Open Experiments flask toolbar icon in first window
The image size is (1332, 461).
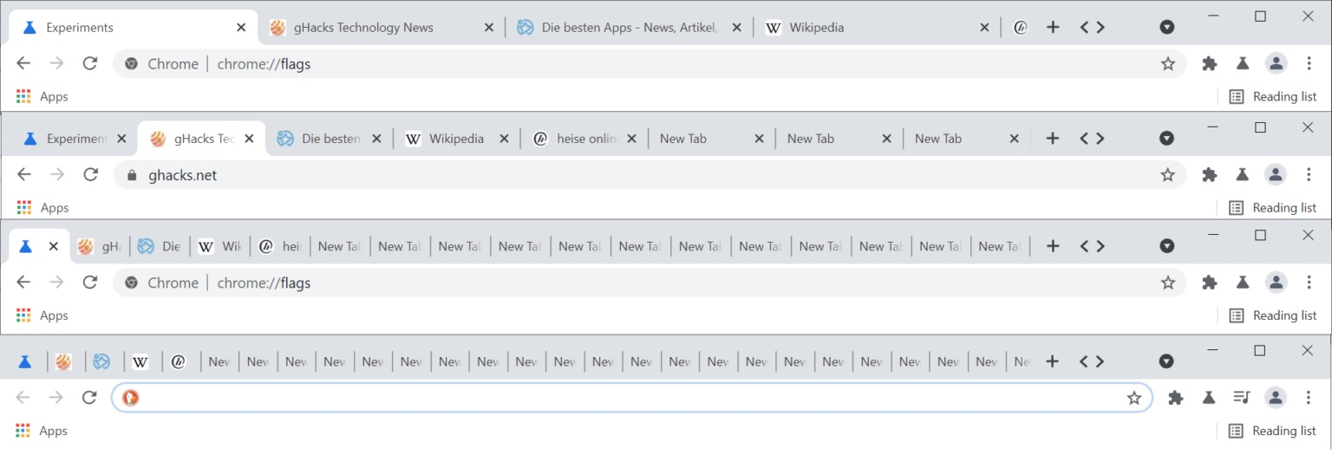(1242, 63)
